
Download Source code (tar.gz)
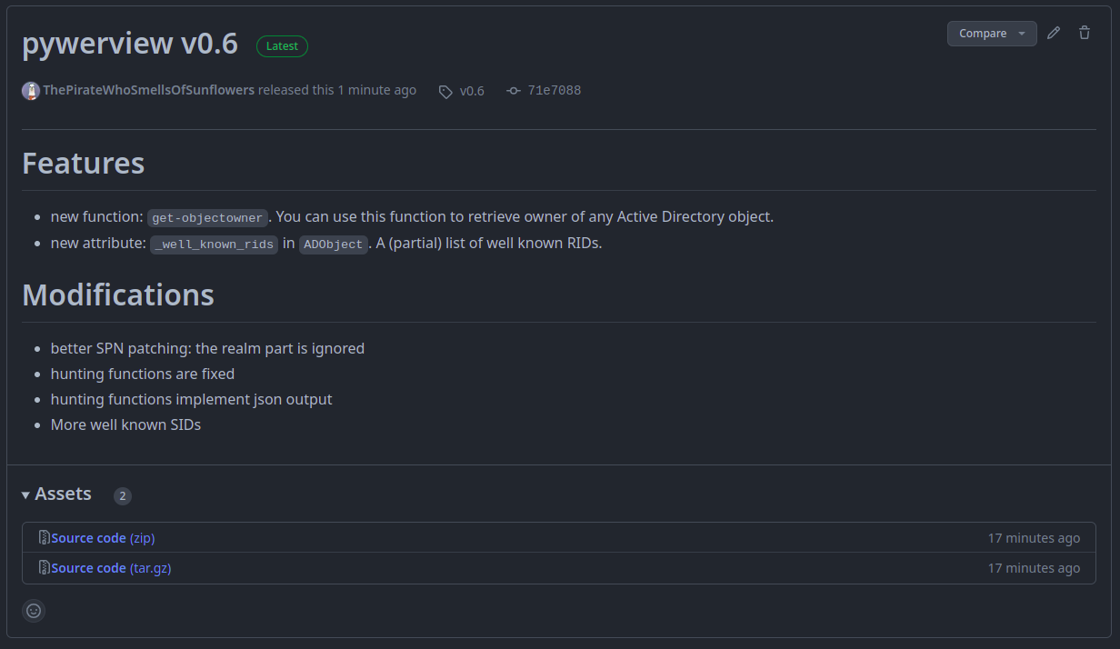click(111, 568)
